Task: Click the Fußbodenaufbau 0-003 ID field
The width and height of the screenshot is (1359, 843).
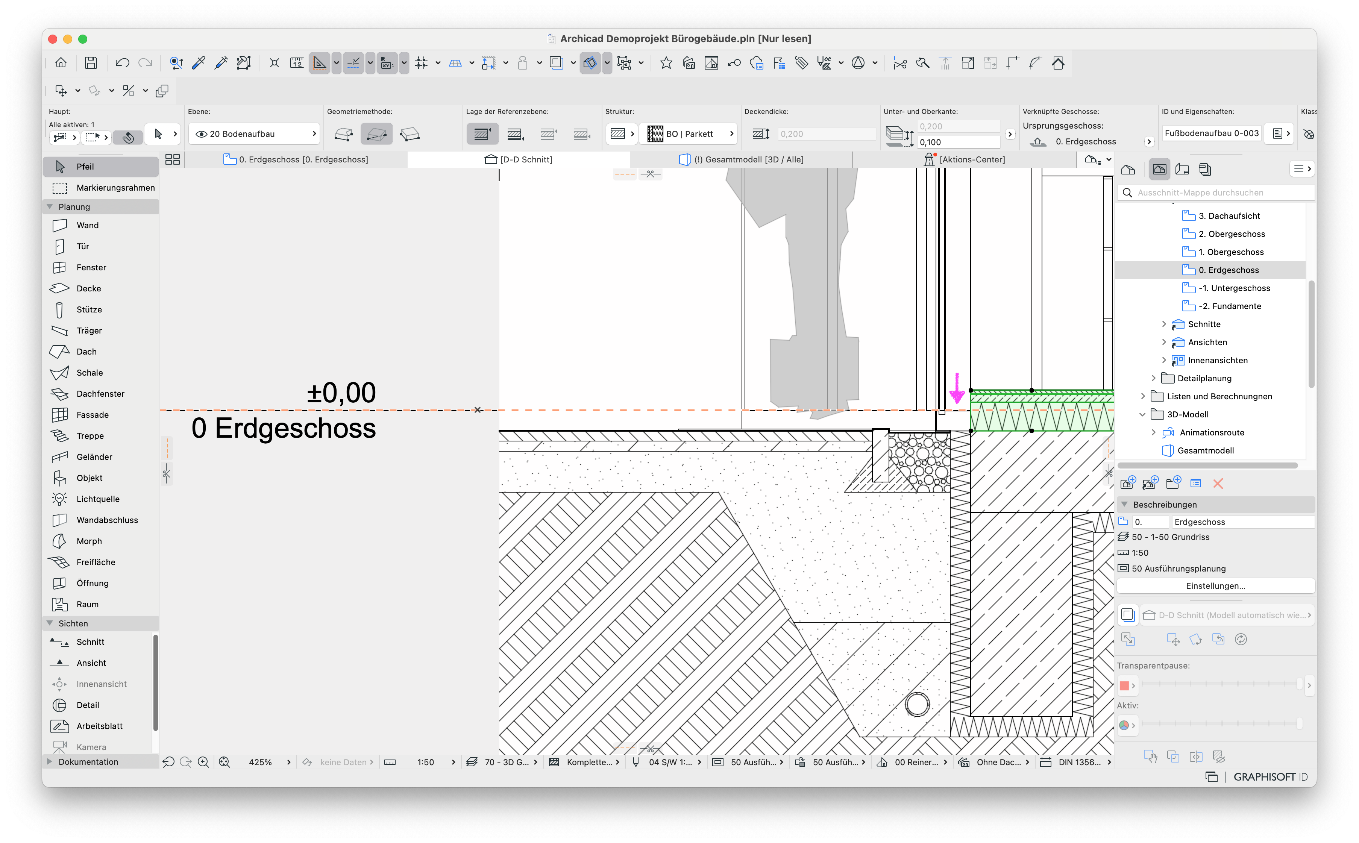Action: [1211, 134]
